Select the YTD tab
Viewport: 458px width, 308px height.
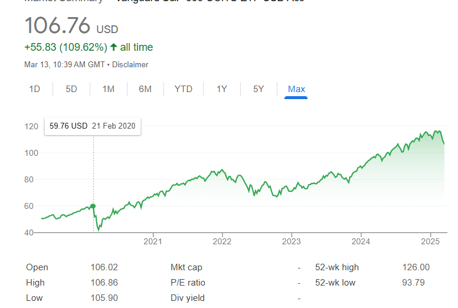tap(184, 89)
